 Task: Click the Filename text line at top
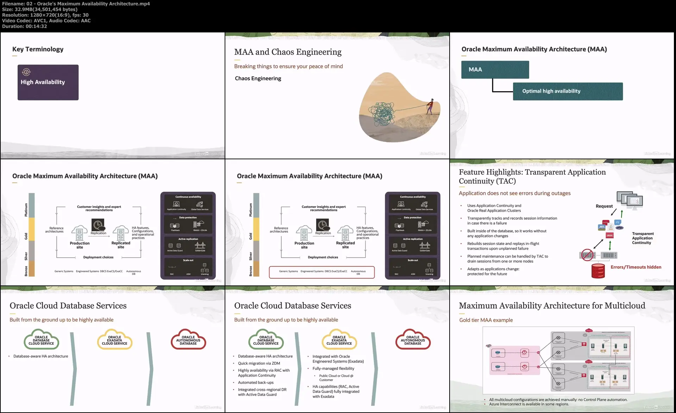pos(76,4)
